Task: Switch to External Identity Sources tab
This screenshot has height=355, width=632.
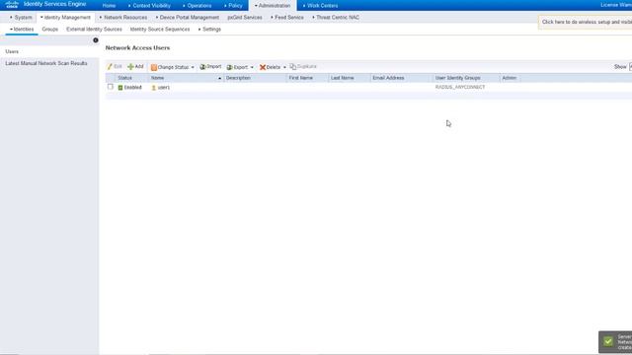Action: point(94,29)
